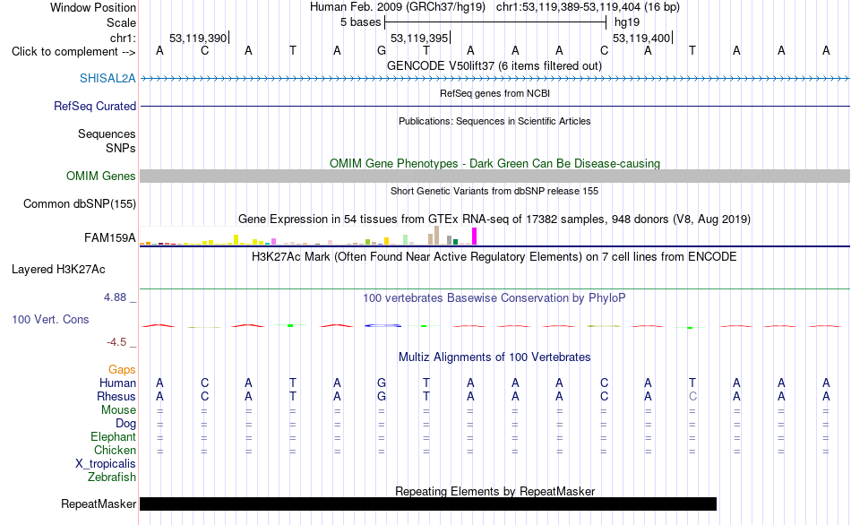This screenshot has width=851, height=525.
Task: Click the Chicken alignment row label
Action: [x=115, y=450]
